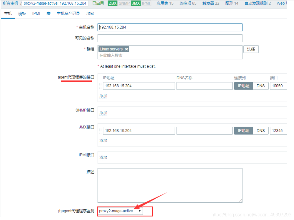The image size is (294, 220).
Task: Click 添加 under JMX interface
Action: 103,141
